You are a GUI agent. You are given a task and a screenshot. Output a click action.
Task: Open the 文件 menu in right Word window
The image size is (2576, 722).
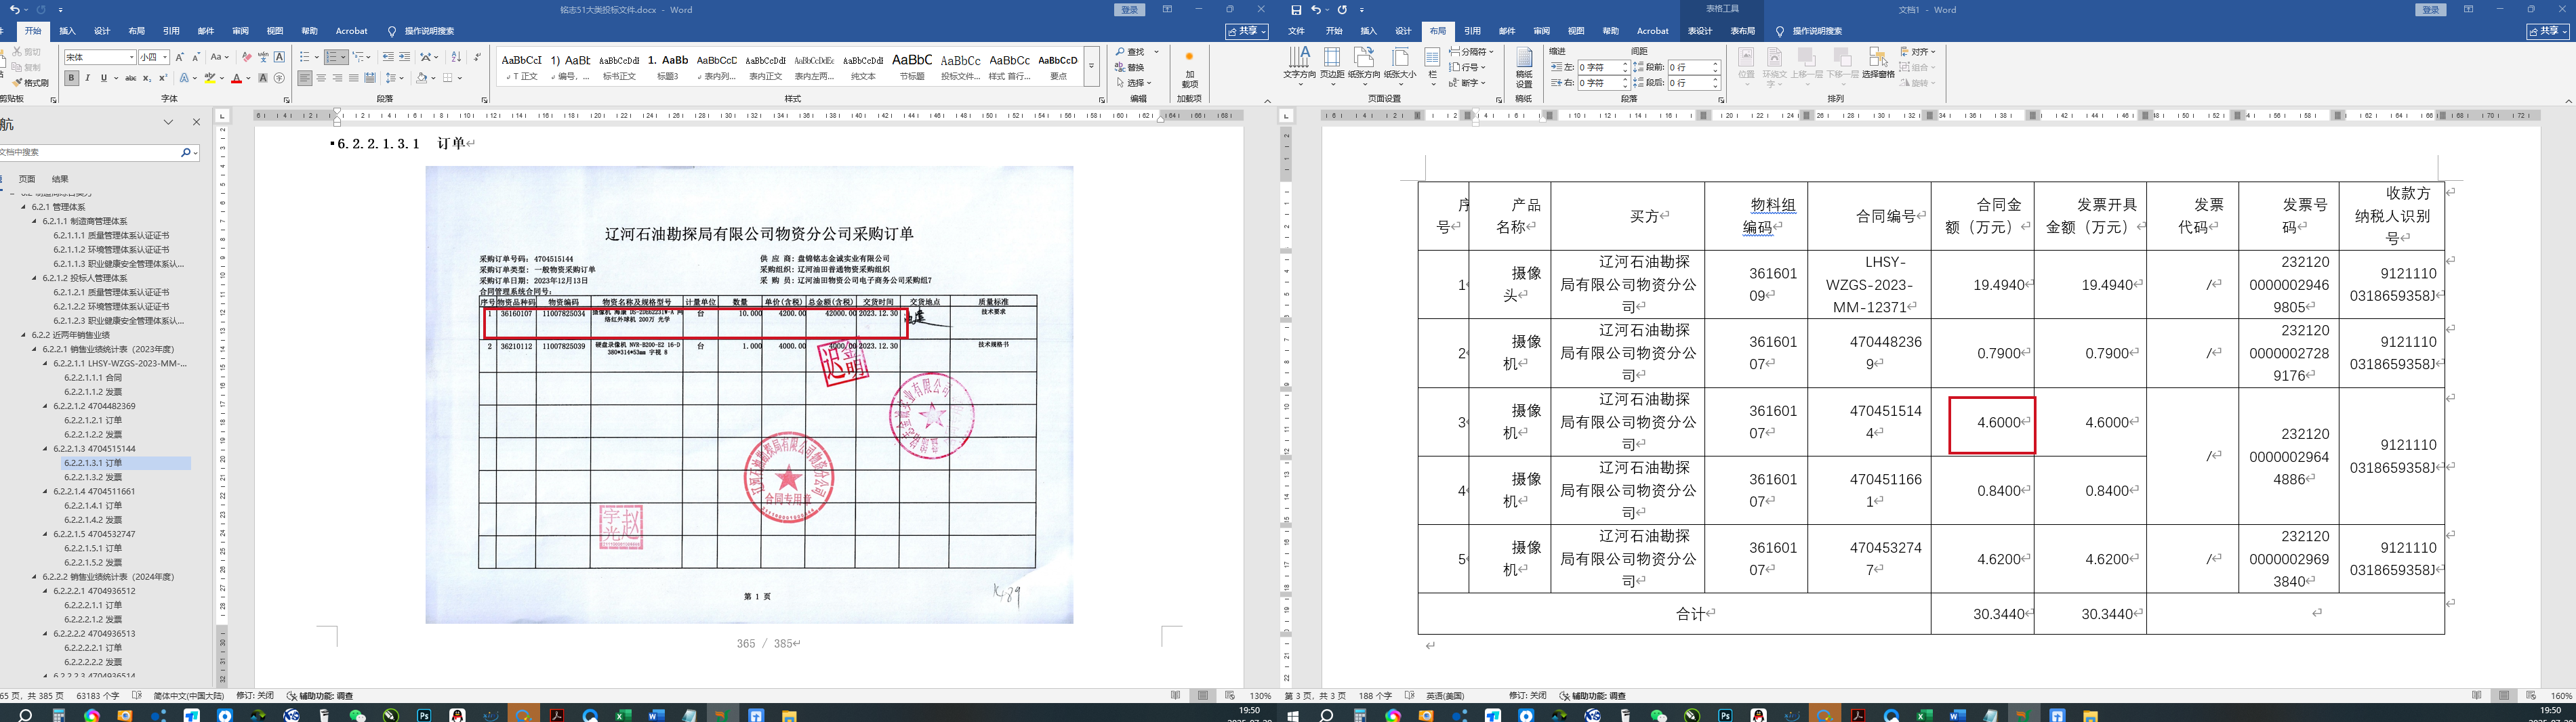coord(1297,31)
